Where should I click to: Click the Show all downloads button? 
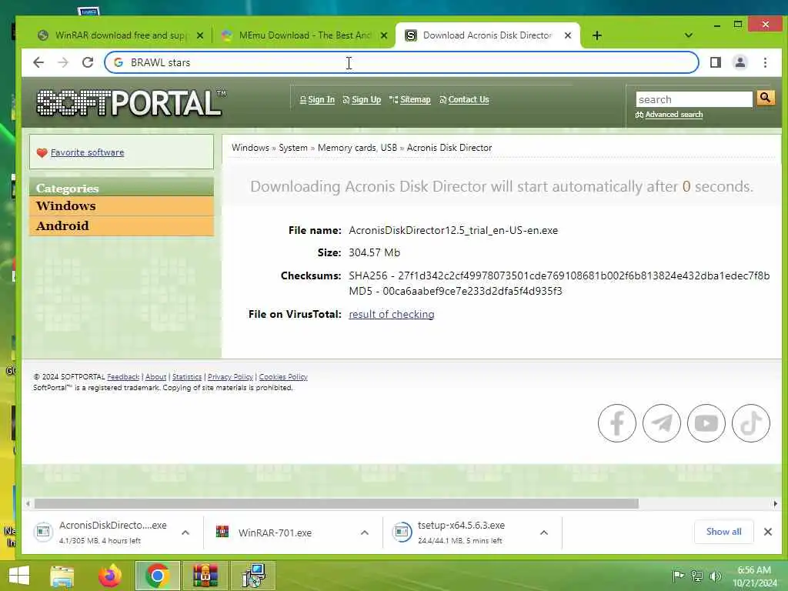coord(723,532)
